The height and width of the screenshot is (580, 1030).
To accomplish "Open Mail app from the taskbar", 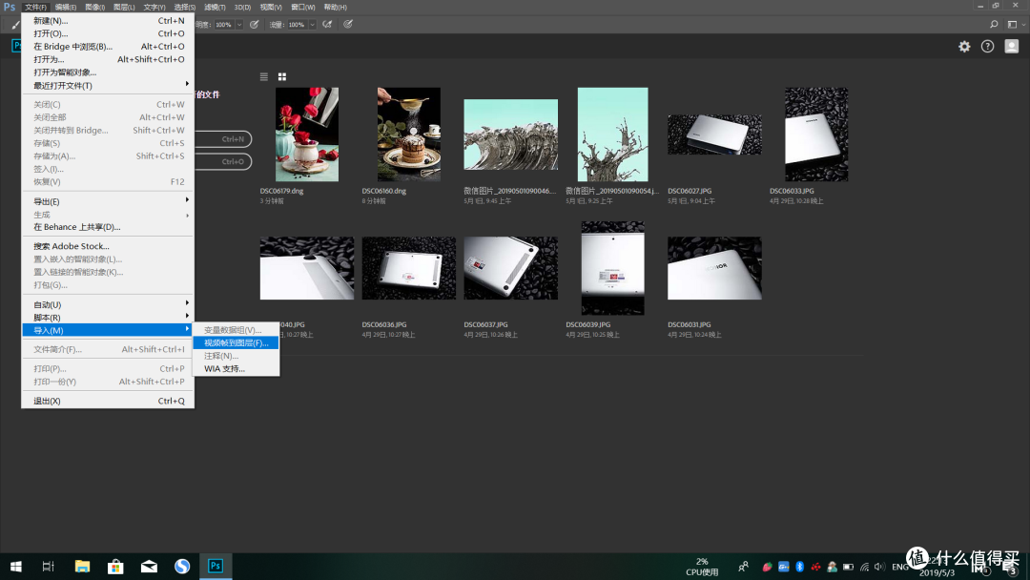I will [x=149, y=567].
